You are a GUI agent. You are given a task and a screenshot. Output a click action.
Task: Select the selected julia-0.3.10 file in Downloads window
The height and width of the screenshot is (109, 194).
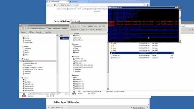click(65, 38)
